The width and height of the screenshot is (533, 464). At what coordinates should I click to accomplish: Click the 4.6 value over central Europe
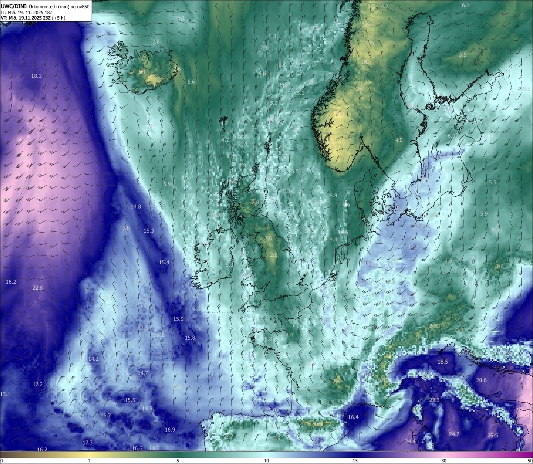pos(448,261)
